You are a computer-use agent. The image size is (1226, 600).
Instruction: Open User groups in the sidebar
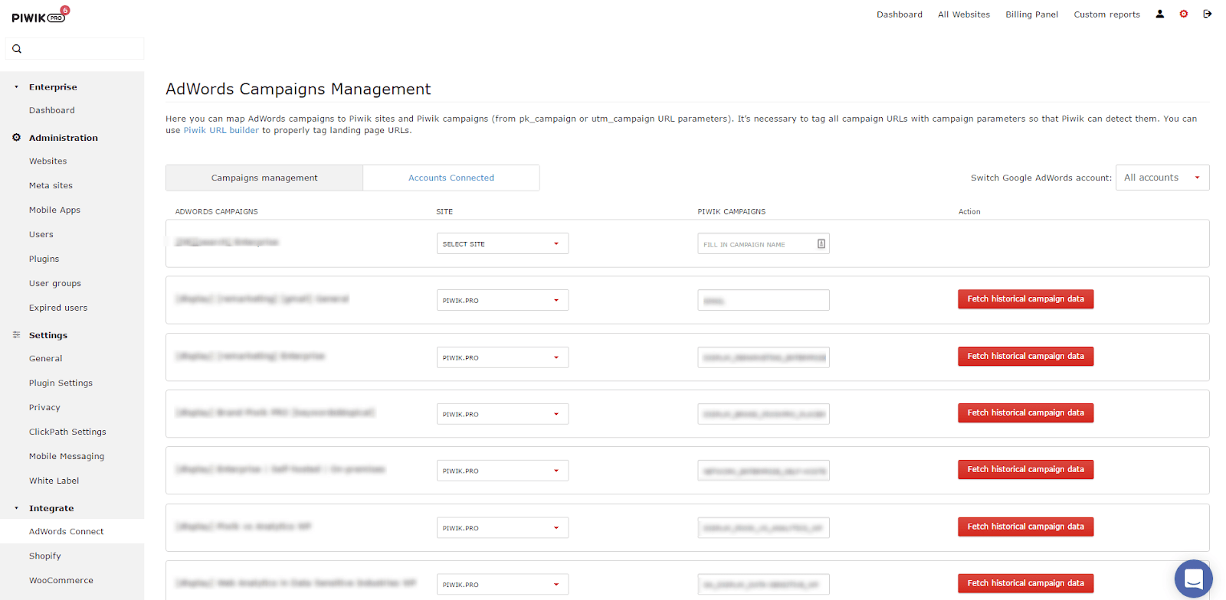coord(55,283)
